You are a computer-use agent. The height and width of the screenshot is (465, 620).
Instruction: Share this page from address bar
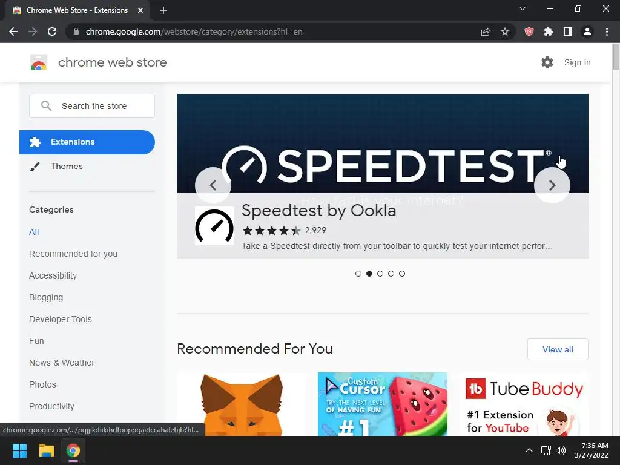pos(486,31)
